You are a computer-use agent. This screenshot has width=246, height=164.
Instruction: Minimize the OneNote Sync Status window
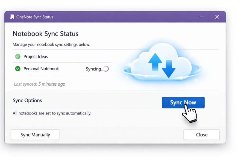[202, 17]
